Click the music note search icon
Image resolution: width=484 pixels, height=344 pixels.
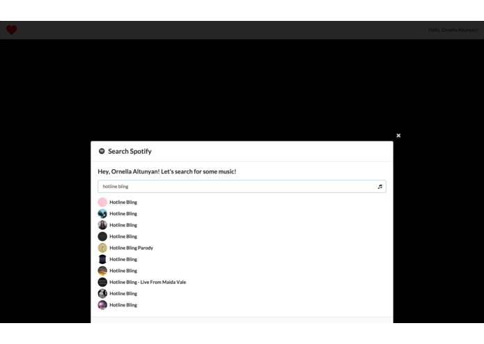(x=380, y=187)
